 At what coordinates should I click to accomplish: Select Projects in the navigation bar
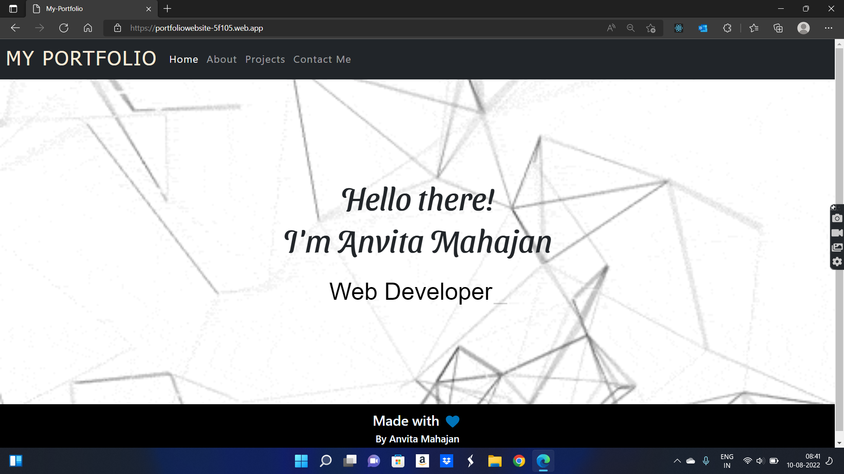[265, 59]
